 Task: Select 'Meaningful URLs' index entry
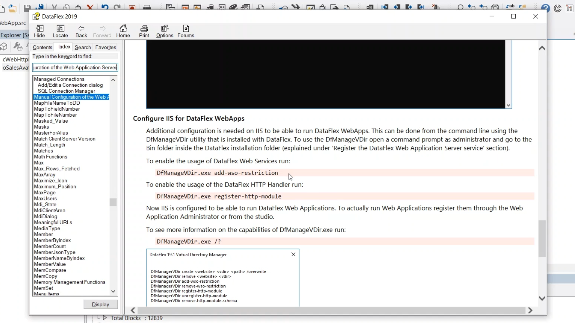coord(53,223)
